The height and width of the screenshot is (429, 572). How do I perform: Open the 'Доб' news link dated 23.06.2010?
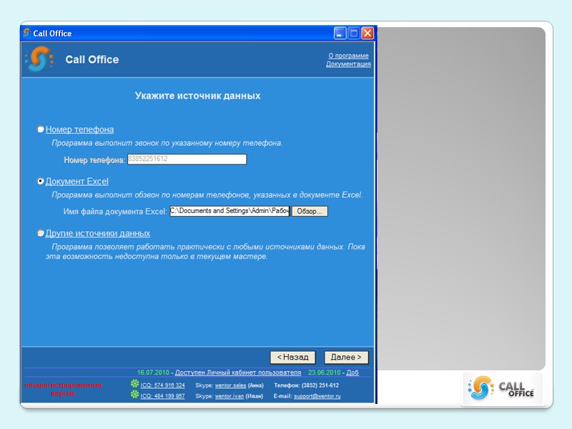pyautogui.click(x=352, y=373)
